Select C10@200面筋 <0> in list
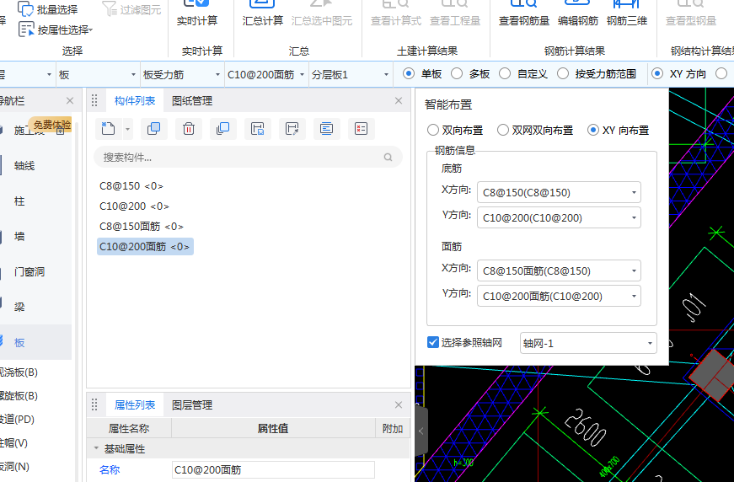Image resolution: width=734 pixels, height=482 pixels. click(145, 247)
